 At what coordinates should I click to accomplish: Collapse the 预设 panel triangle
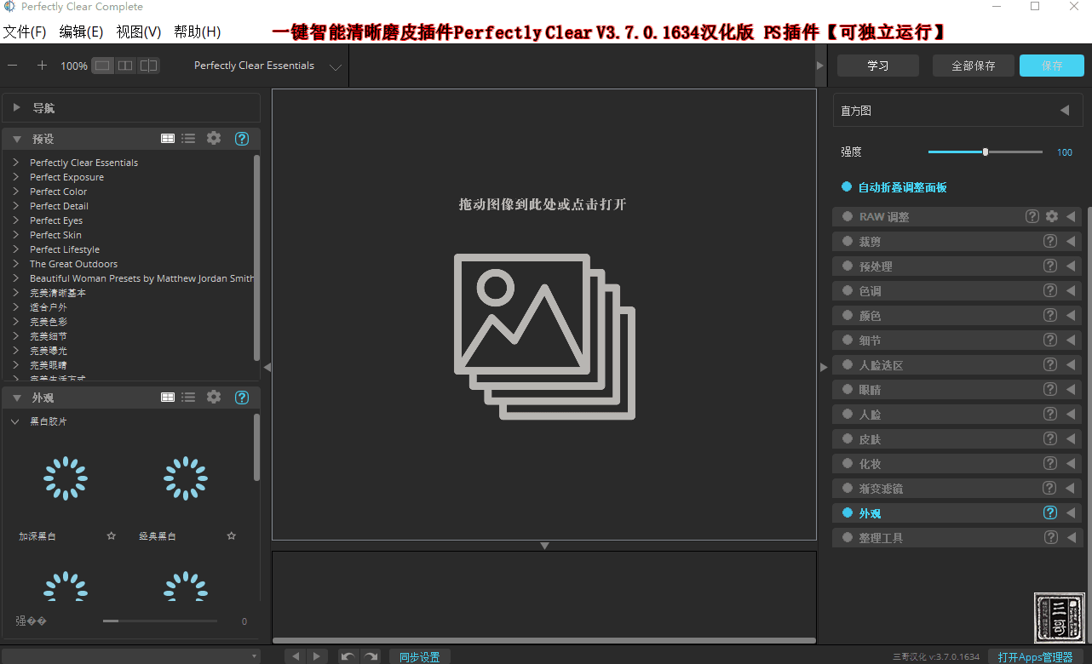coord(16,139)
